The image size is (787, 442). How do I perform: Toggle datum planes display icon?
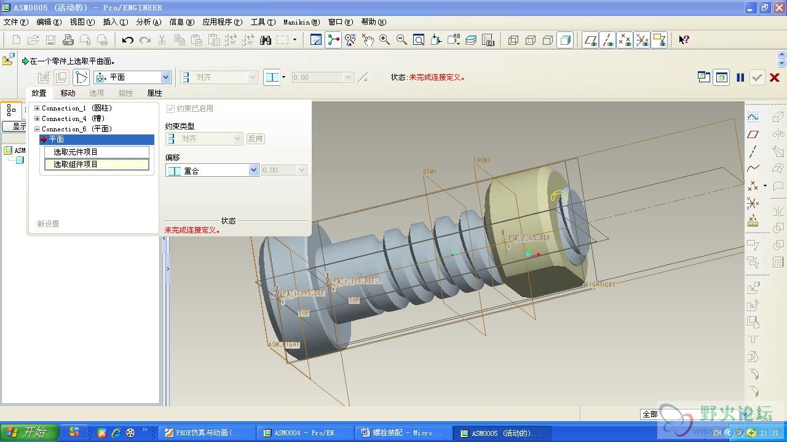(x=591, y=40)
